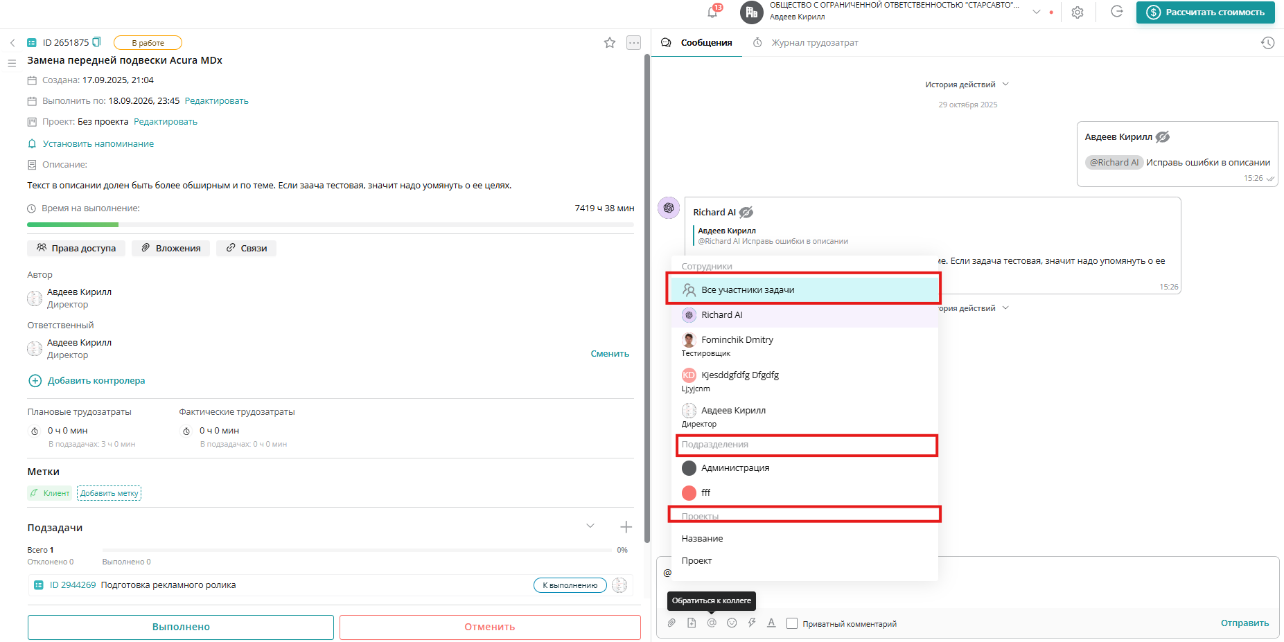This screenshot has width=1284, height=642.
Task: Open the emoji picker in the comment toolbar
Action: [732, 623]
